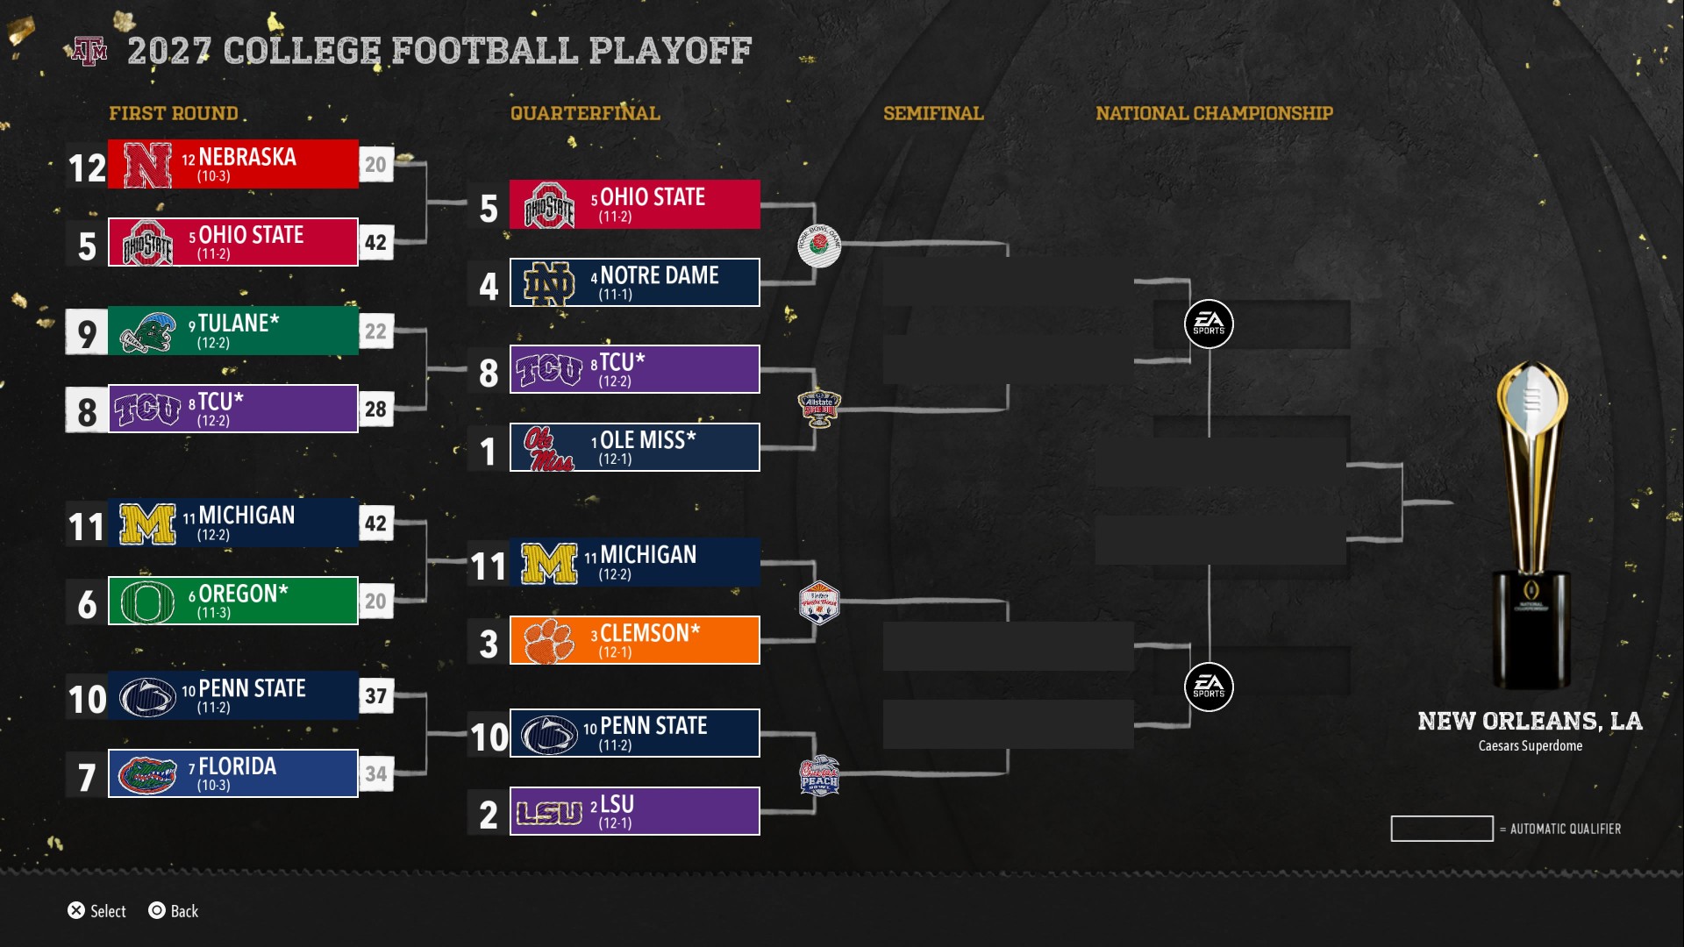Select Ole Miss quarterfinal team tile
The height and width of the screenshot is (947, 1684).
pyautogui.click(x=635, y=447)
